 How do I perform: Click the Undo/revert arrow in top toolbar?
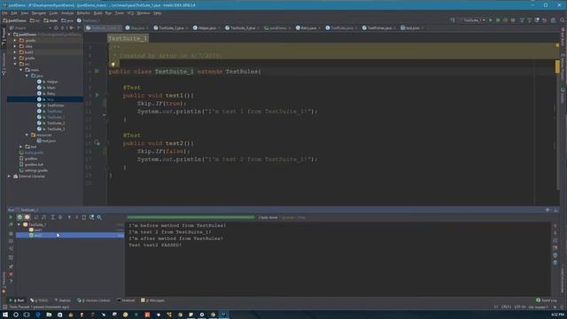point(544,20)
